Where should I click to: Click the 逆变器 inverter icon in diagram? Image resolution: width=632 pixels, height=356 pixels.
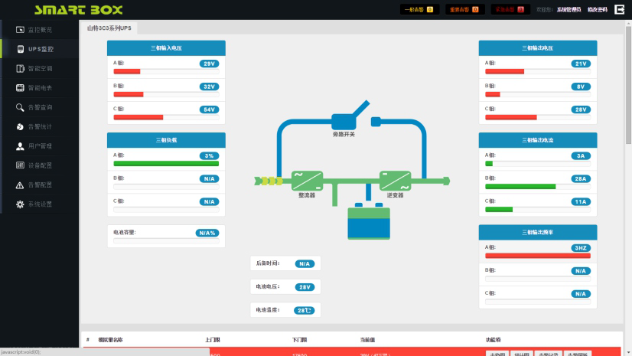coord(395,181)
